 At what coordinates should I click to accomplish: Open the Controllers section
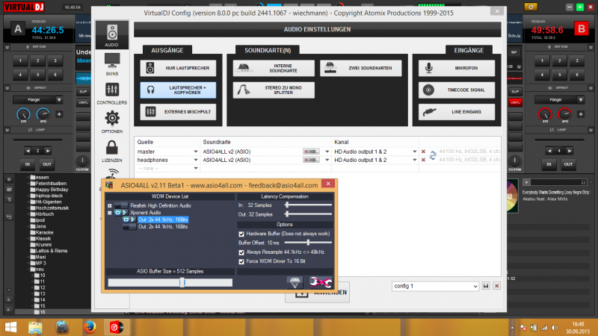click(x=111, y=93)
